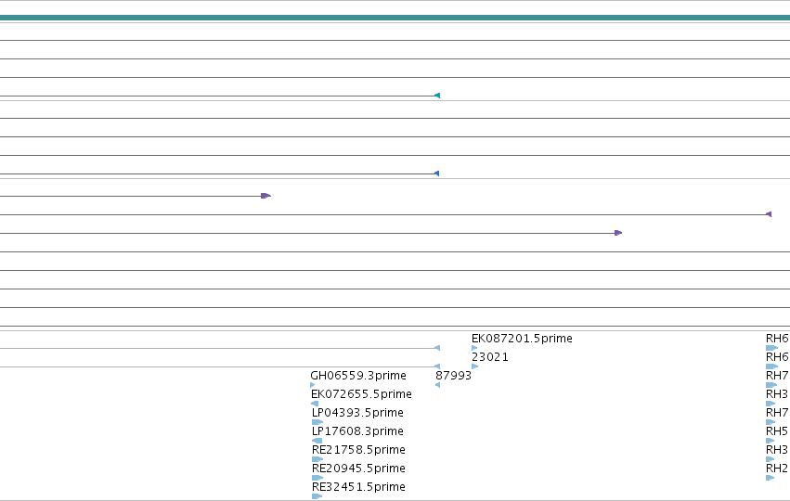Screen dimensions: 790x501
Task: Select the RE20945.5prime EST label
Action: click(358, 469)
